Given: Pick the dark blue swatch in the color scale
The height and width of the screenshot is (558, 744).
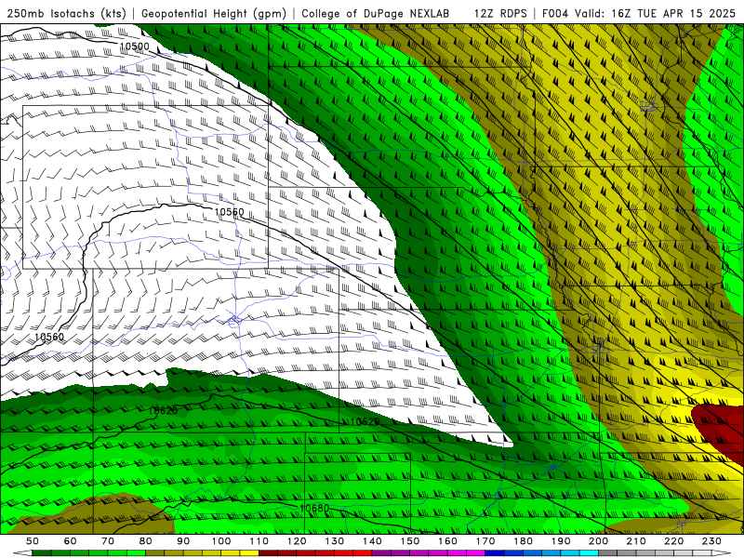Looking at the screenshot, I should [x=495, y=553].
